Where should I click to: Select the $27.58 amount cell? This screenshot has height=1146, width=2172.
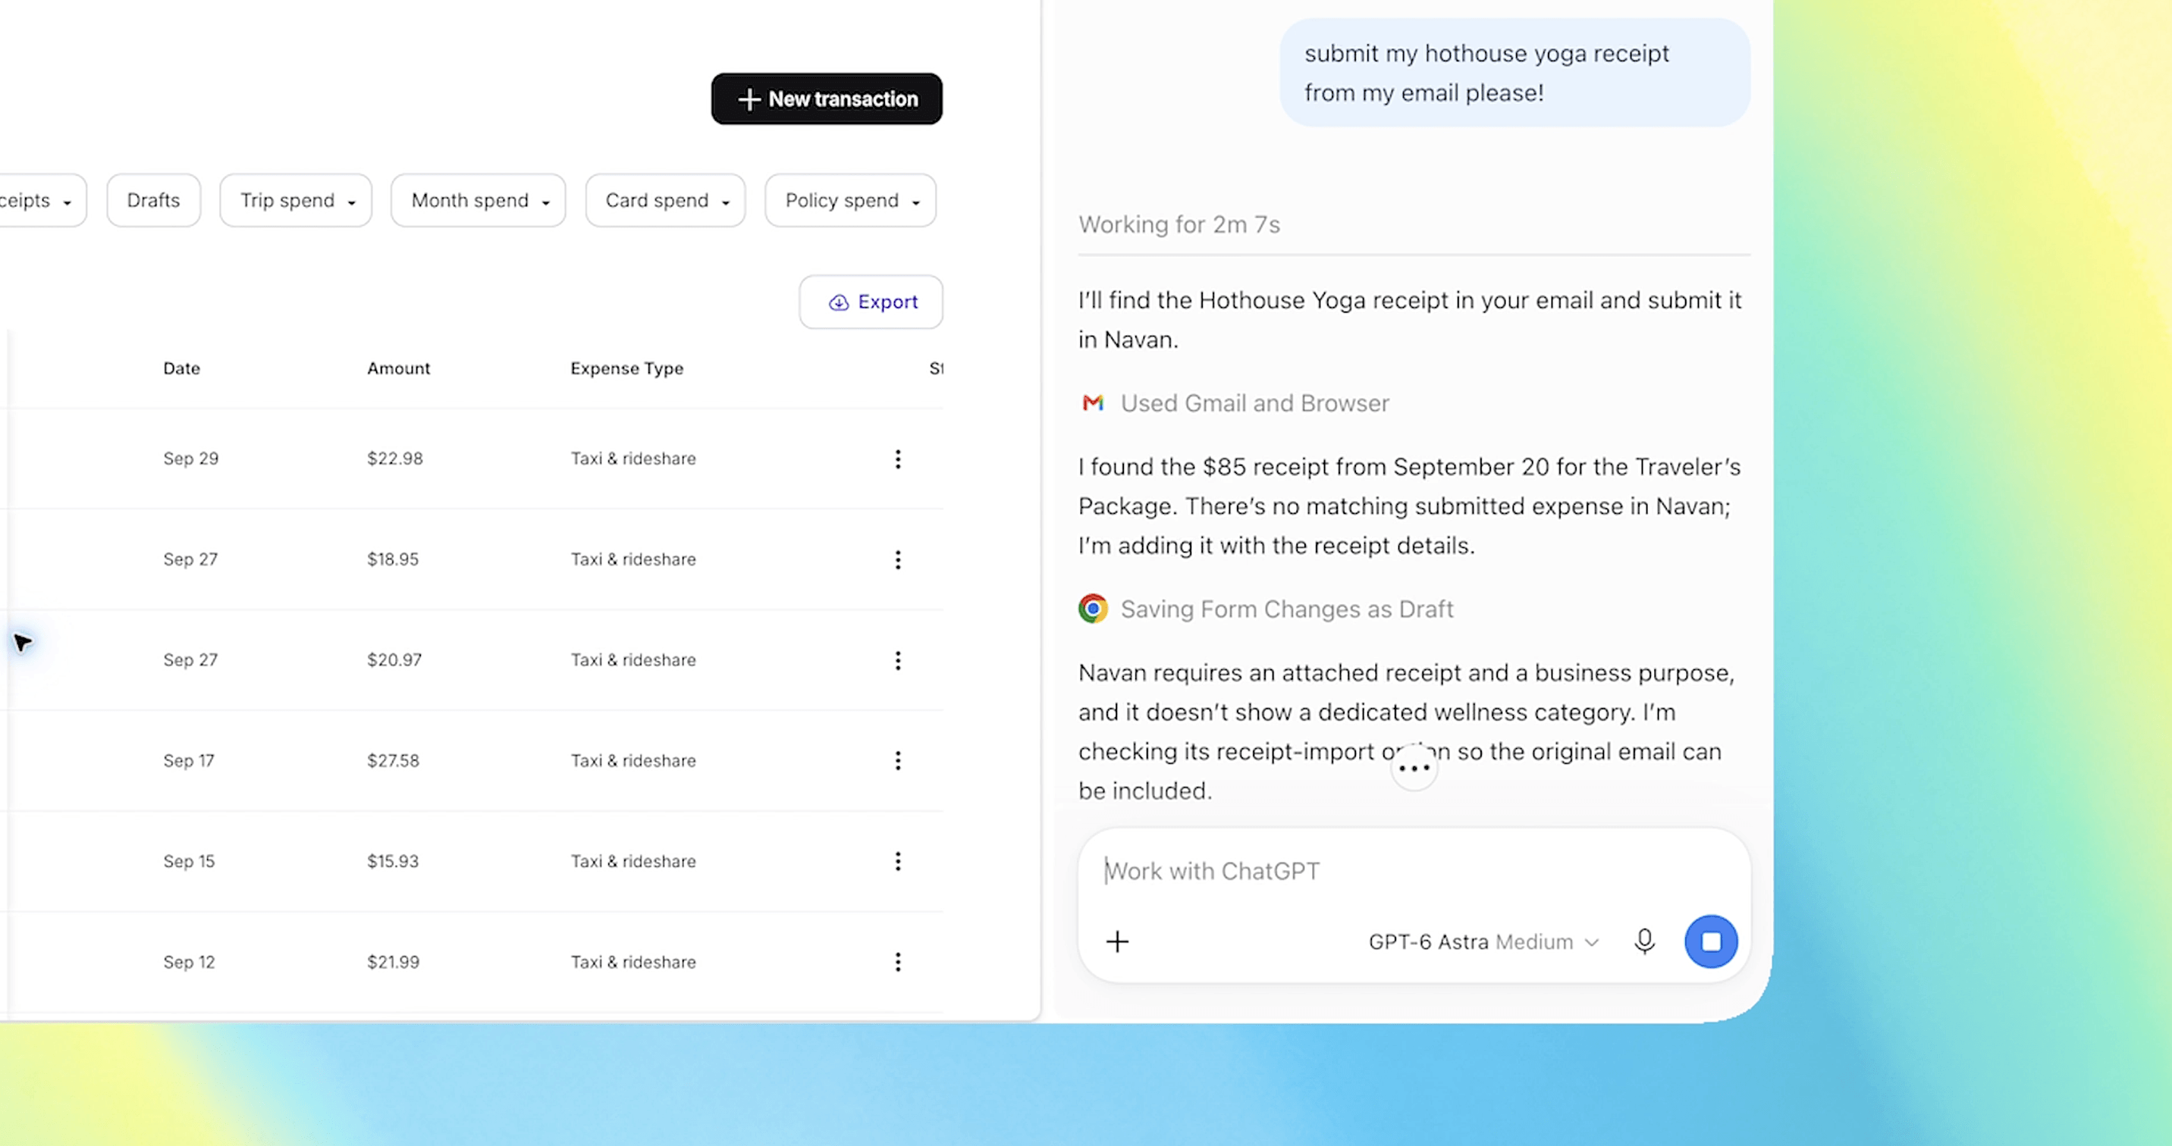coord(393,761)
